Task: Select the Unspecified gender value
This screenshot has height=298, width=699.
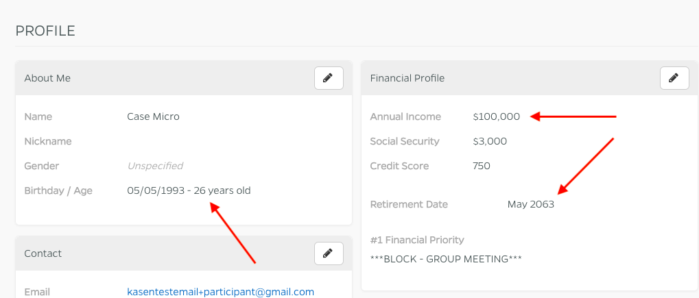Action: coord(155,166)
